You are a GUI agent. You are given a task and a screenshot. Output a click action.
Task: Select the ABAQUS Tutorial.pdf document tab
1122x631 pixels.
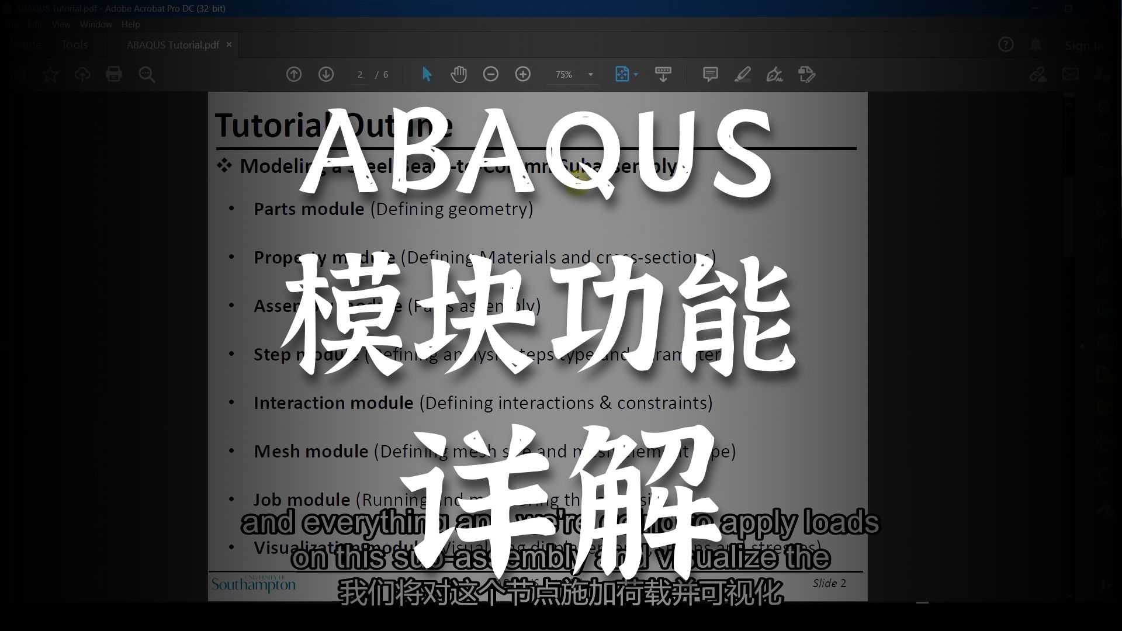click(x=172, y=45)
